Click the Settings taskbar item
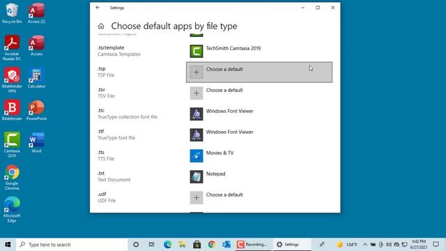 click(x=292, y=245)
